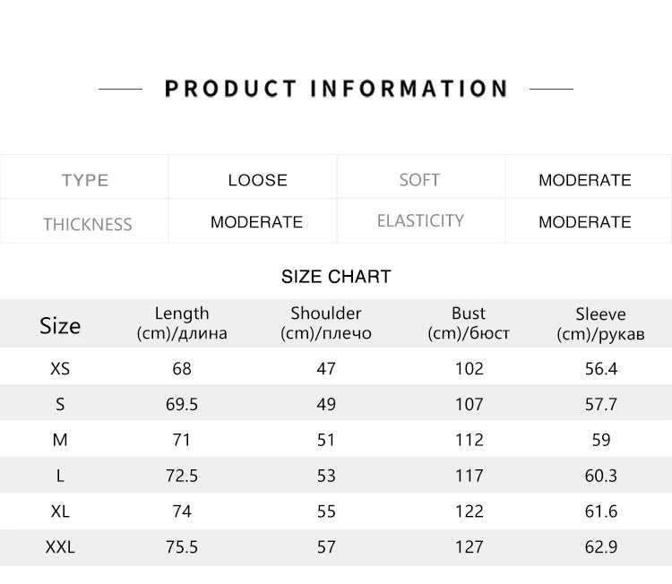Click bust value 122 in XL row

point(469,511)
